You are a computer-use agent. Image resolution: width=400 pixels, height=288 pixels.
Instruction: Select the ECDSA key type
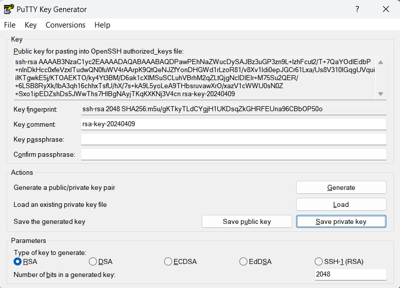click(180, 261)
